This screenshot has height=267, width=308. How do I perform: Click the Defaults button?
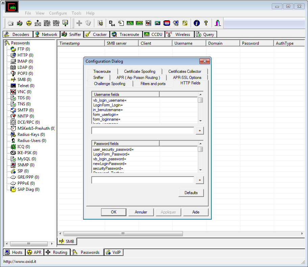click(191, 193)
